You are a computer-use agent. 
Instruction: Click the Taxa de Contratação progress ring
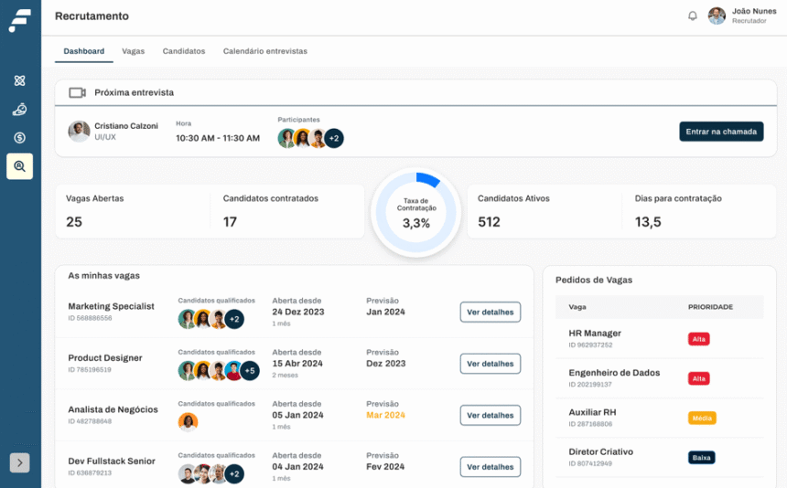pos(416,213)
